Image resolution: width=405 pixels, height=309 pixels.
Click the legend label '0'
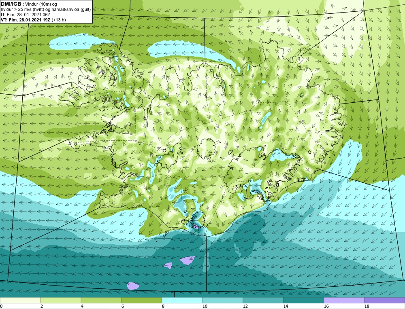pos(1,306)
